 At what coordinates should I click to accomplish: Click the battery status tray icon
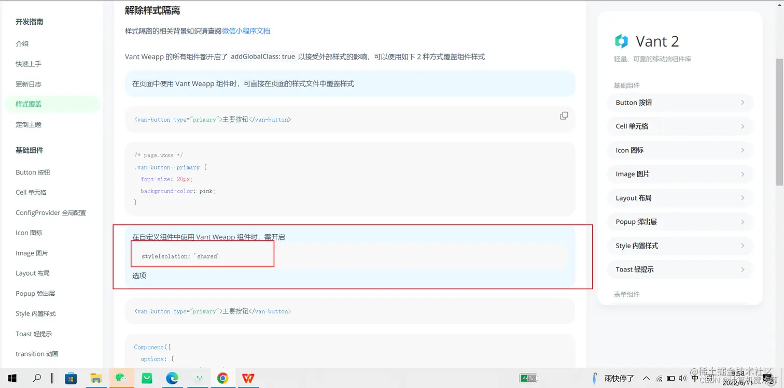(x=671, y=378)
